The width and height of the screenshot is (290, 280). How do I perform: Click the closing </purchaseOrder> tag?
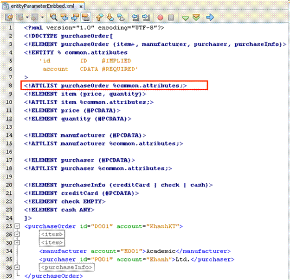pos(54,276)
